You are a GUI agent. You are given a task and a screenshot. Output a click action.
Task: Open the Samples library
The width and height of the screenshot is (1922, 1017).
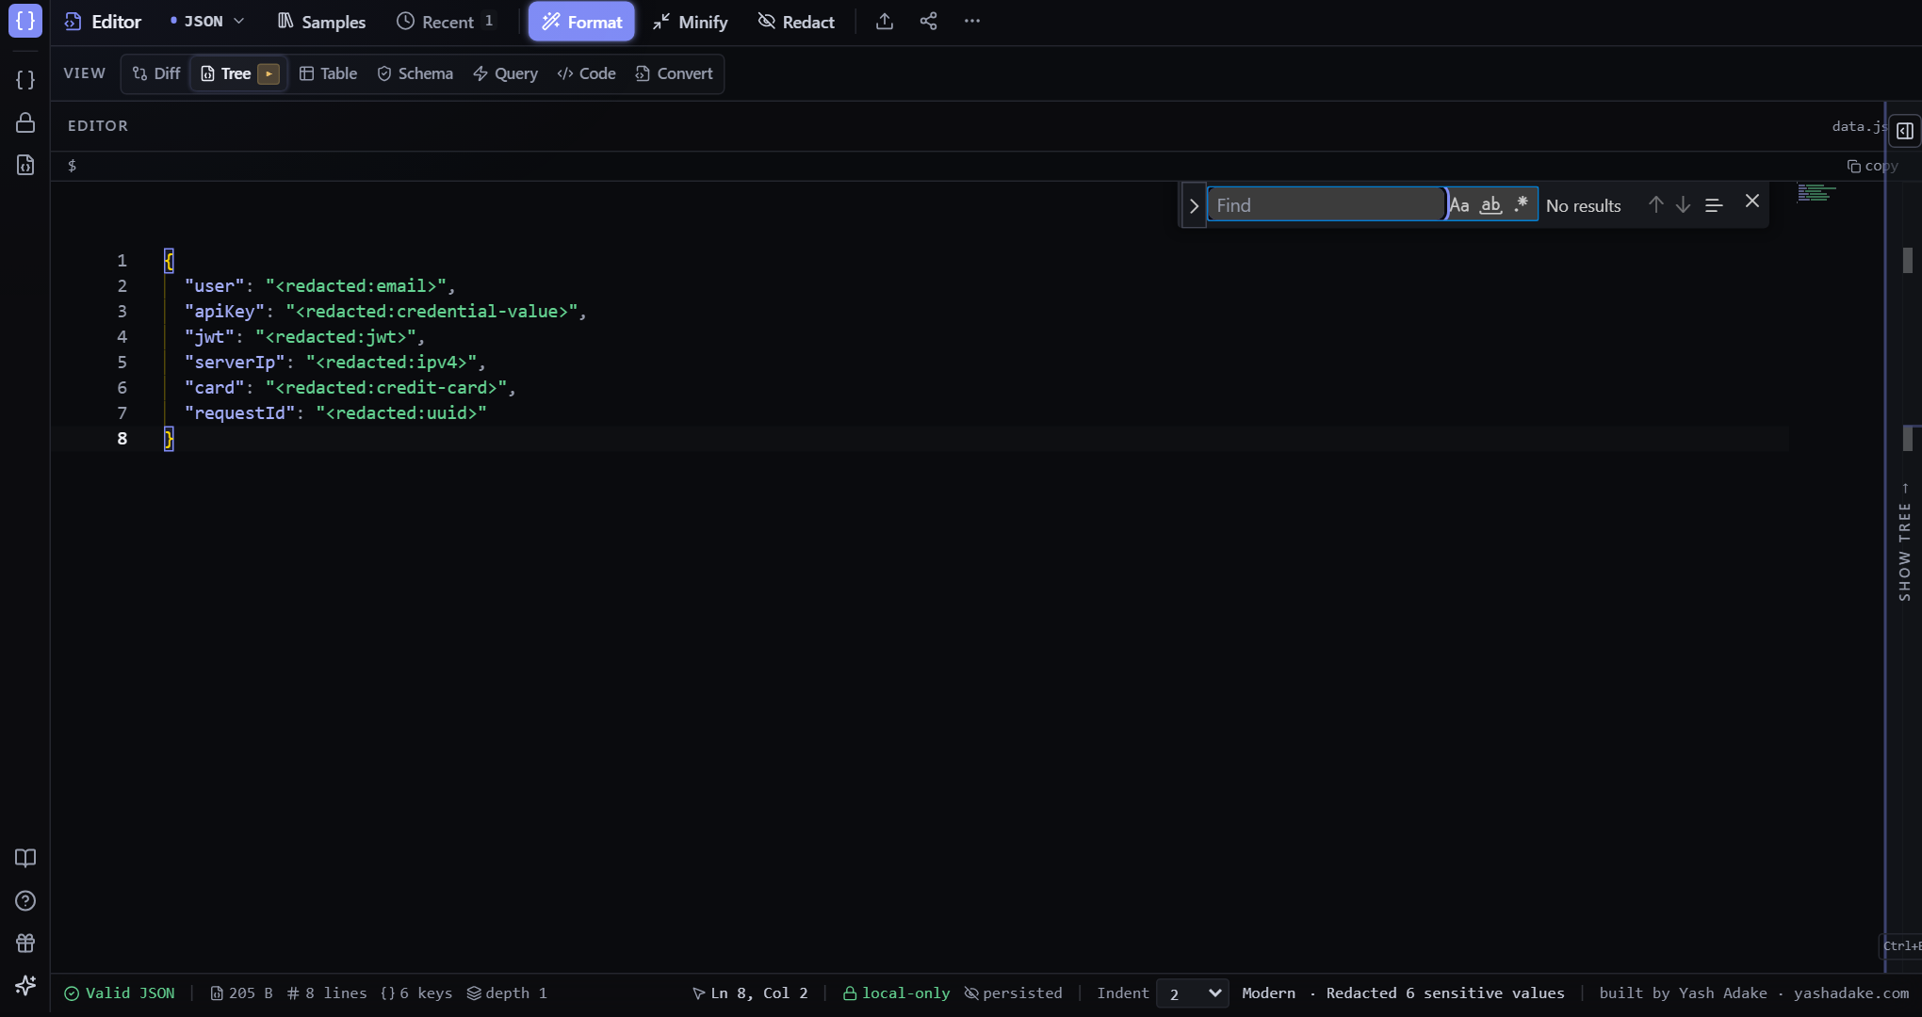[321, 22]
